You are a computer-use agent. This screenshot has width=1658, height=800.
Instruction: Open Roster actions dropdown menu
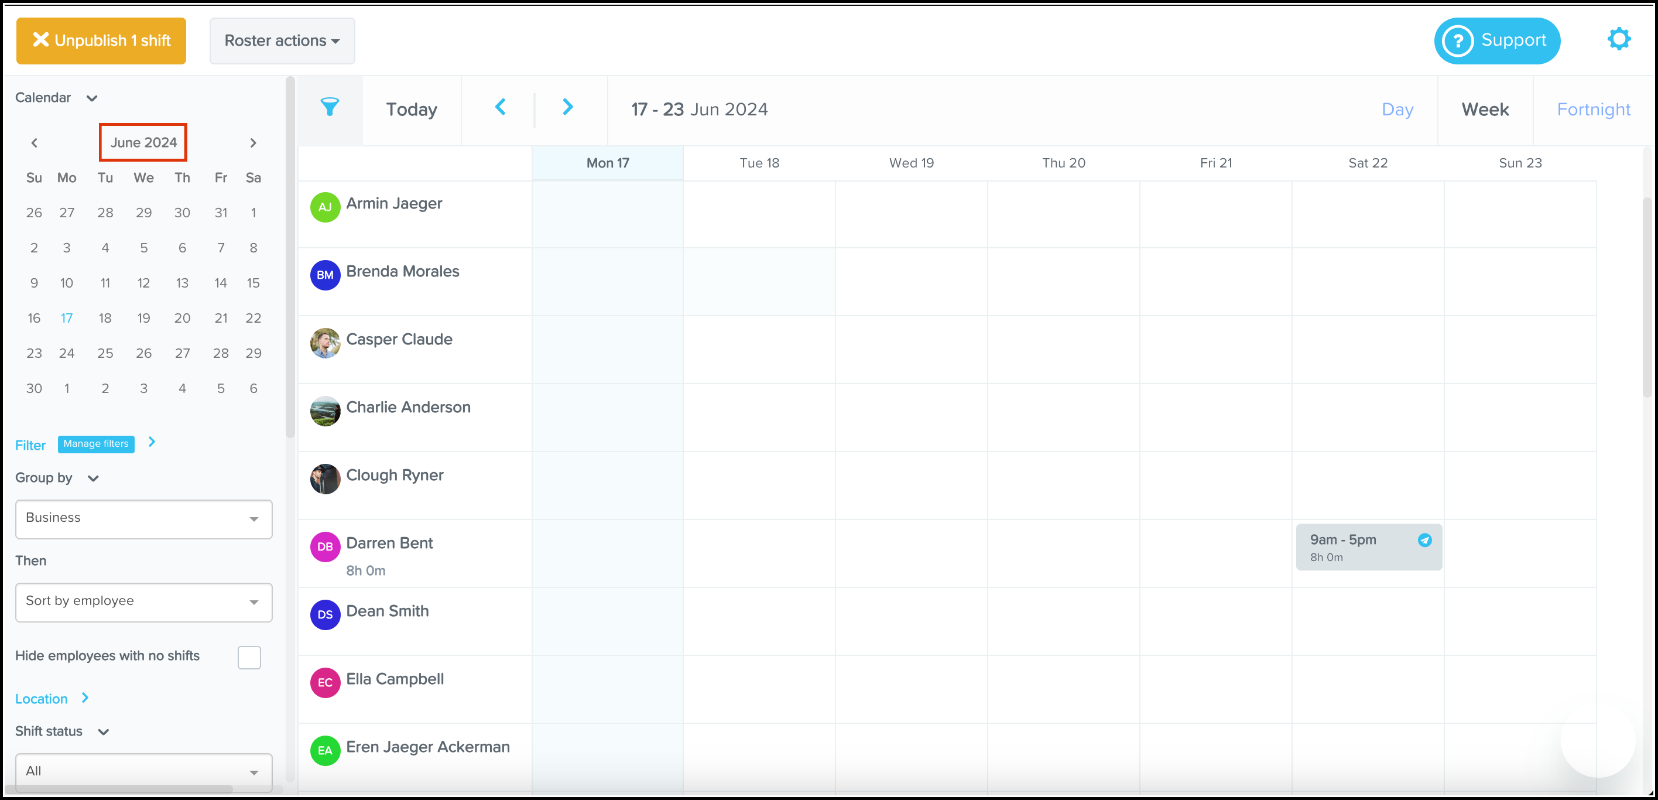point(282,40)
